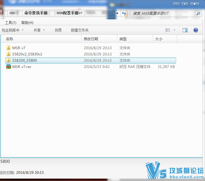Screen dimensions: 205x181
Task: Click the refresh arrows button beside address bar
Action: pos(124,13)
